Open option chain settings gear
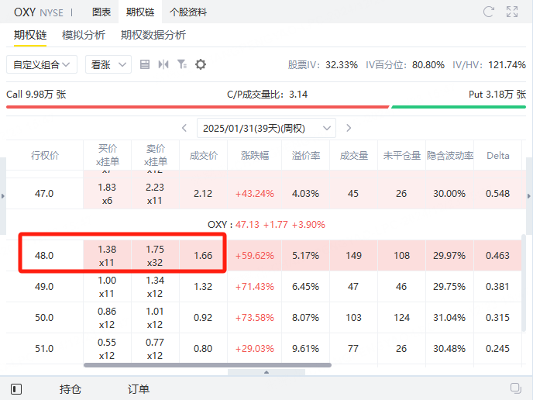 coord(201,64)
